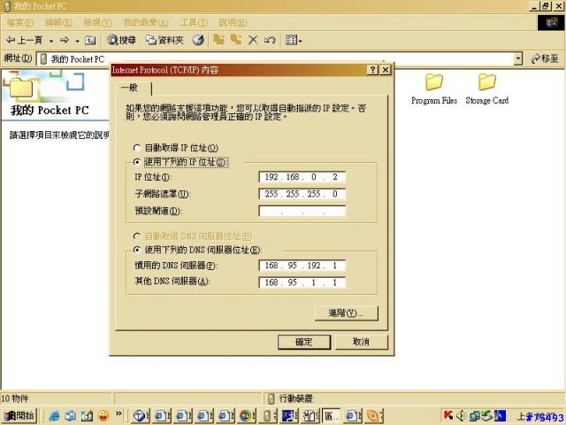Click the dialog help question mark button

(x=372, y=70)
